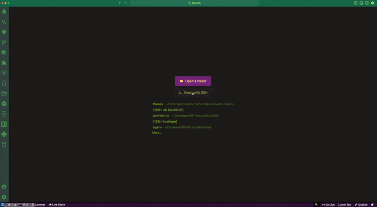Click the notifications bell in the status bar
Screen dimensions: 377x207
point(372,205)
